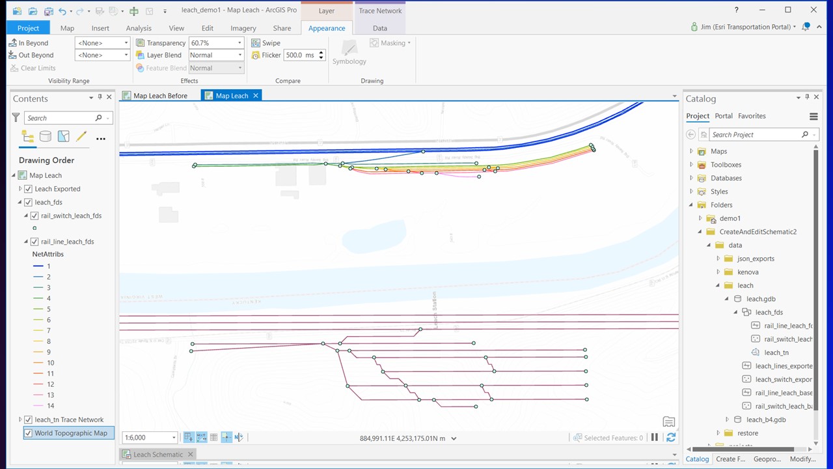The image size is (833, 469).
Task: Switch to the Portal tab in Catalog
Action: (x=723, y=115)
